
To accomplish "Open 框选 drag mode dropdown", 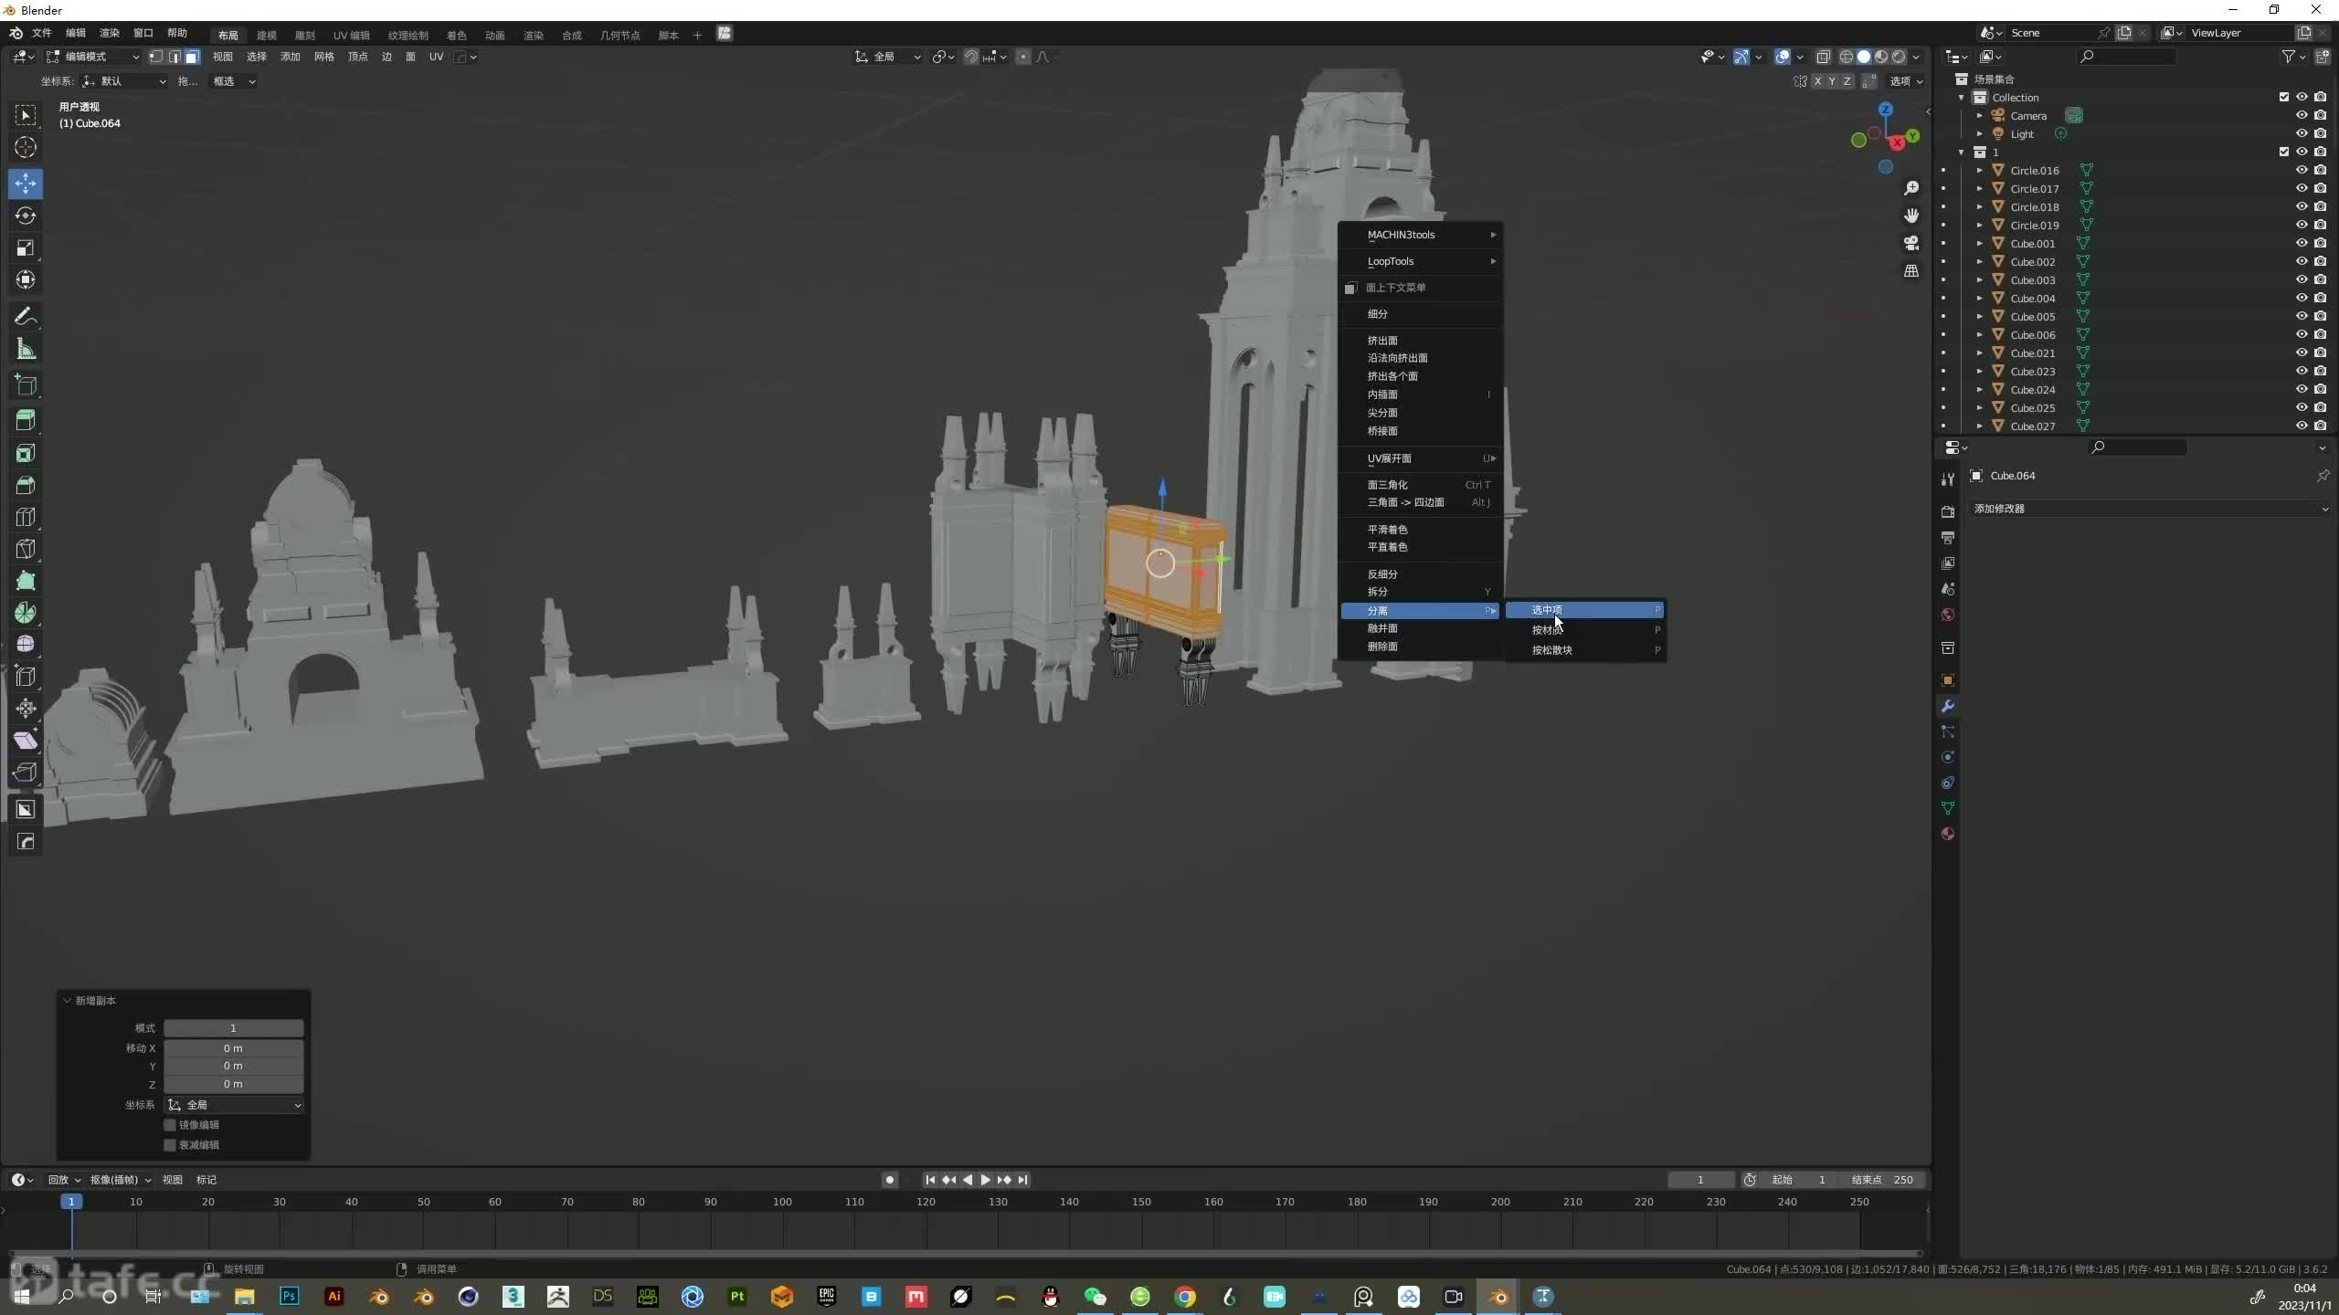I will (233, 81).
